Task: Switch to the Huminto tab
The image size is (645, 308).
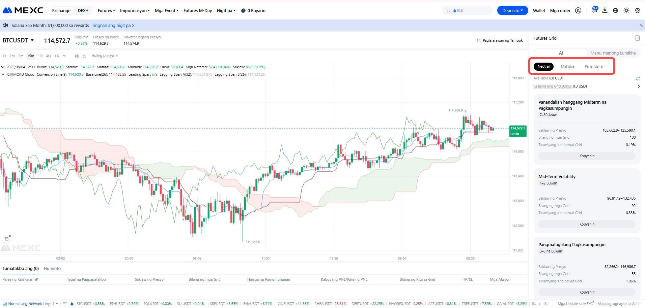Action: pyautogui.click(x=52, y=269)
